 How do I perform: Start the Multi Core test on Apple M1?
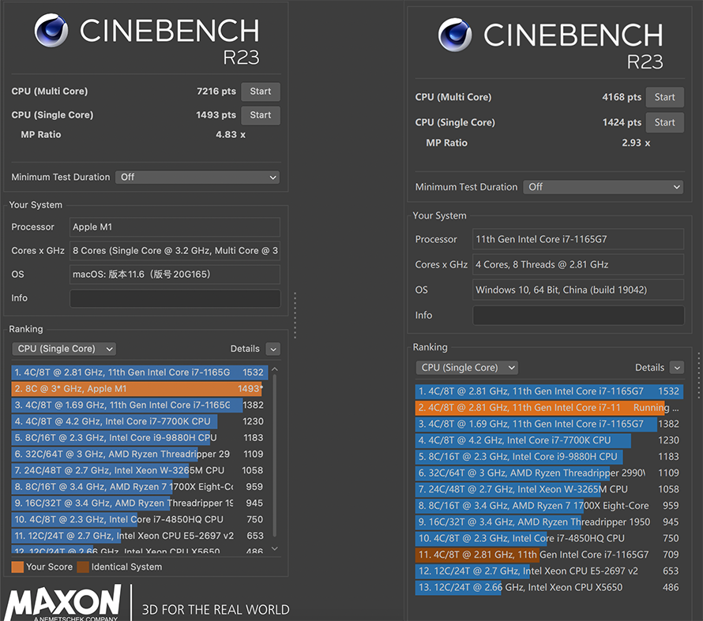point(261,92)
